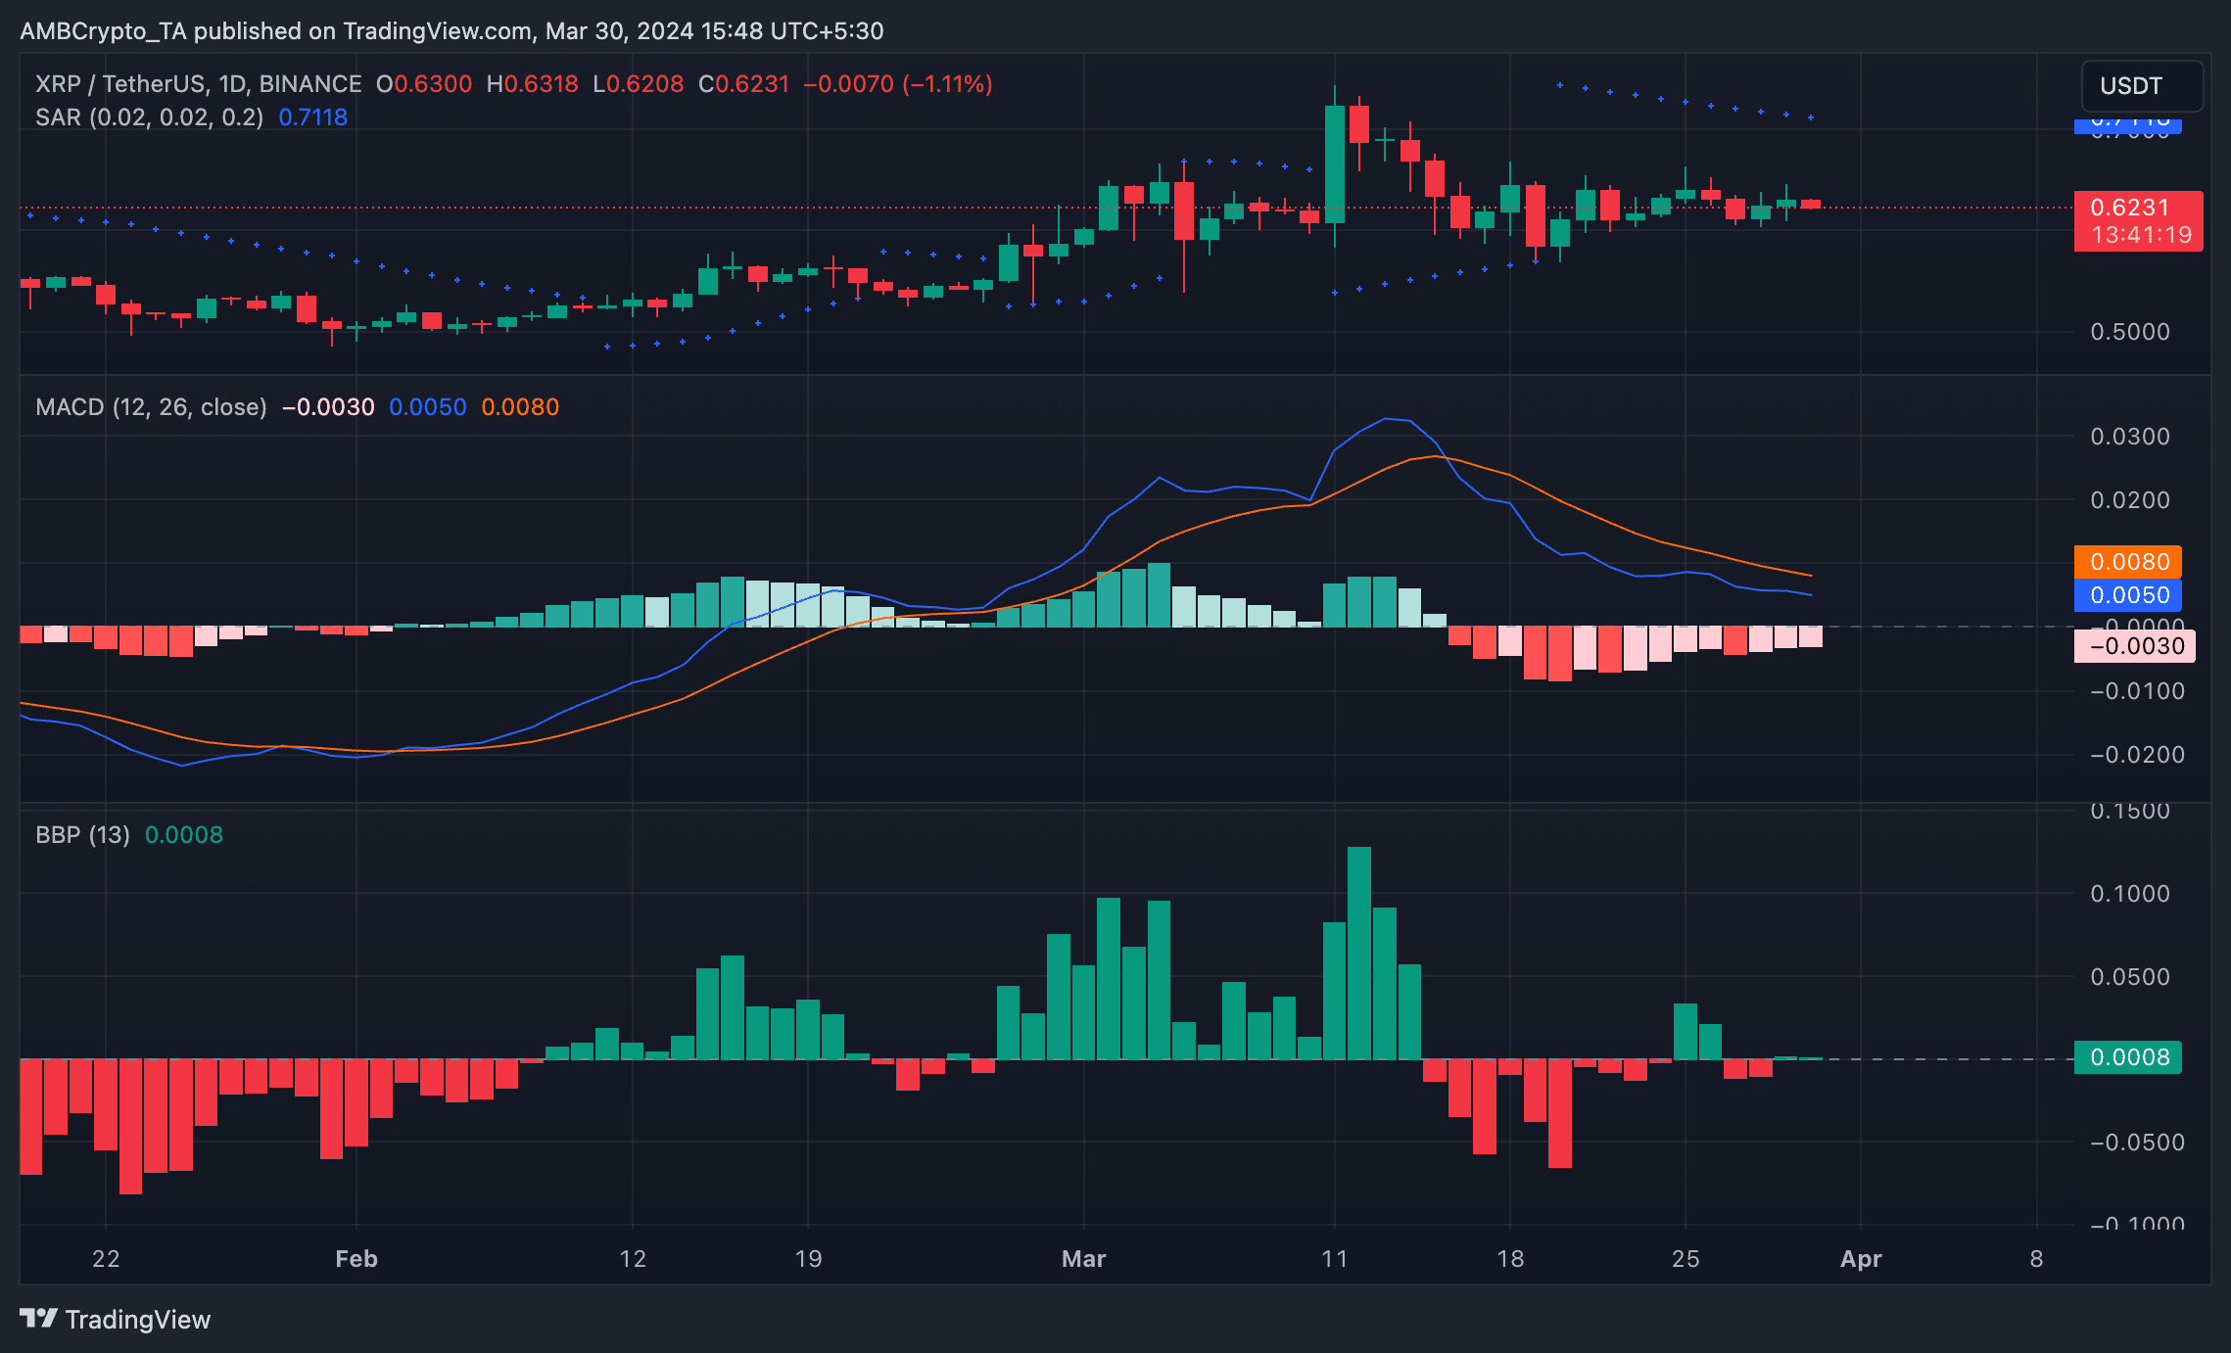
Task: Click the Mar label on the time axis
Action: click(1083, 1259)
